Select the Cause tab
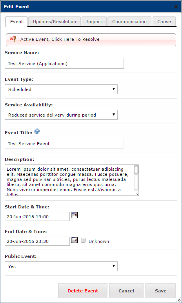182x303 pixels. [164, 22]
